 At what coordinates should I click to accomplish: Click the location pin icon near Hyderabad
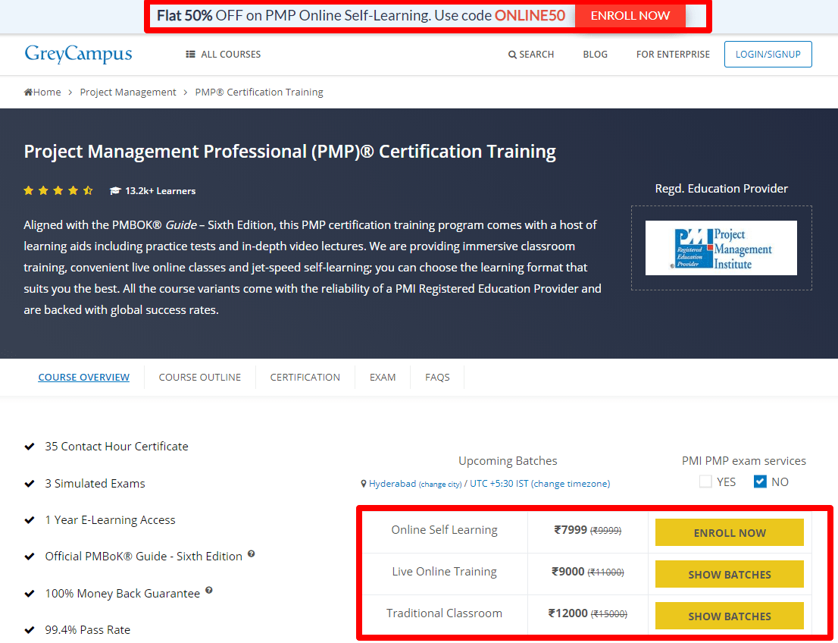point(364,484)
